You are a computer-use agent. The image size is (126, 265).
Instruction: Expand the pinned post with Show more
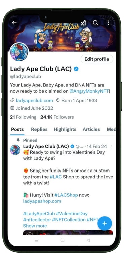35,226
